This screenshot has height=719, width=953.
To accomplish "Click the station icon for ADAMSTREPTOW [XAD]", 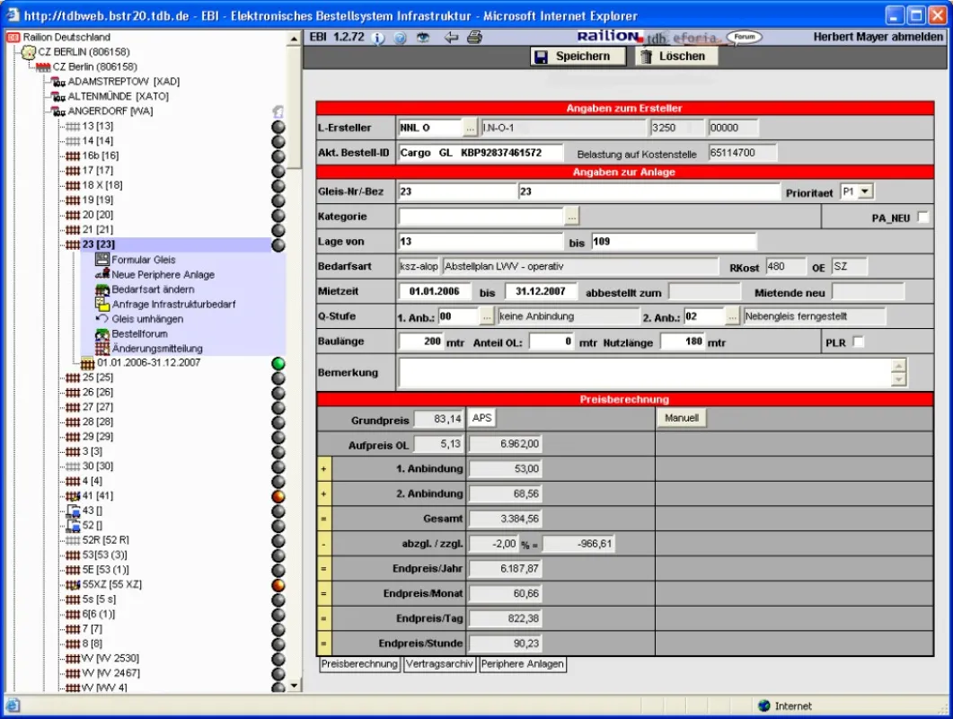I will tap(58, 82).
